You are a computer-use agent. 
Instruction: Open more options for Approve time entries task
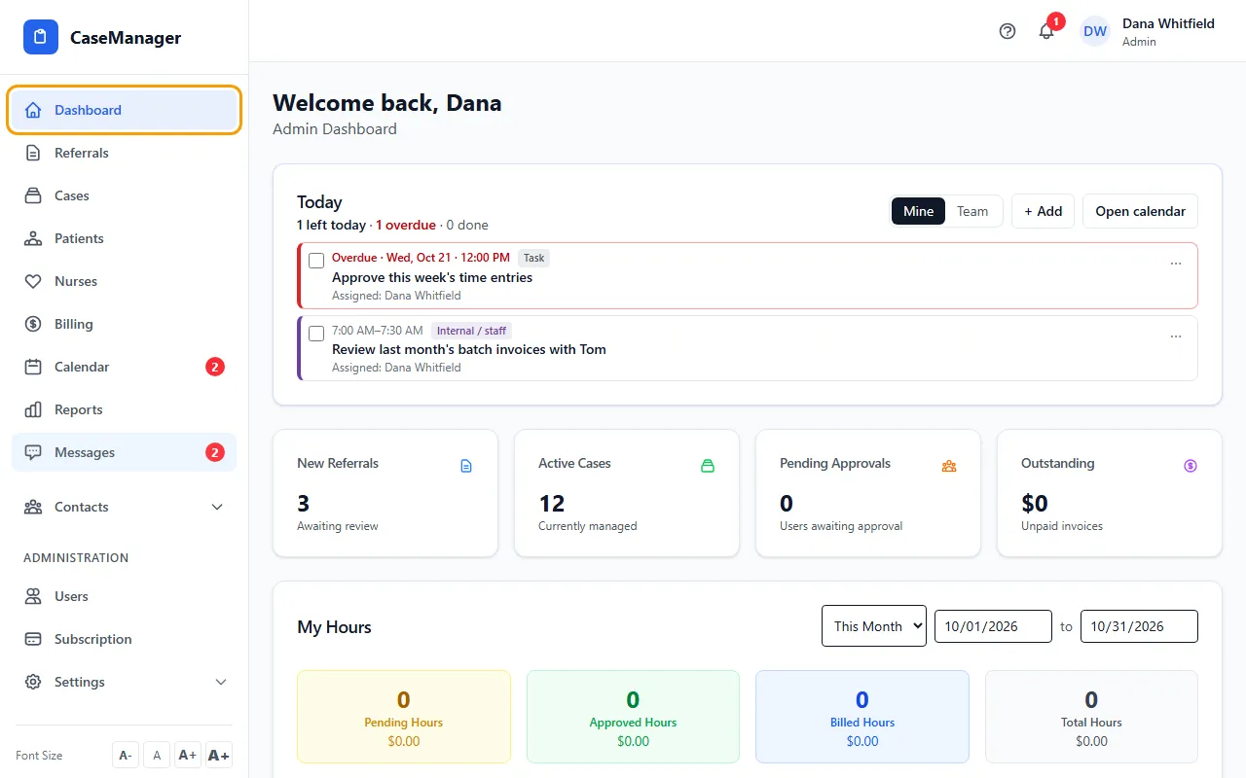tap(1176, 264)
